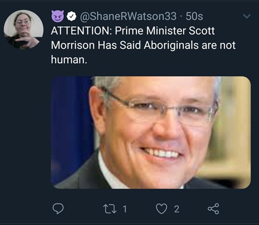The height and width of the screenshot is (225, 259).
Task: Open the 50s timestamp link
Action: 194,16
